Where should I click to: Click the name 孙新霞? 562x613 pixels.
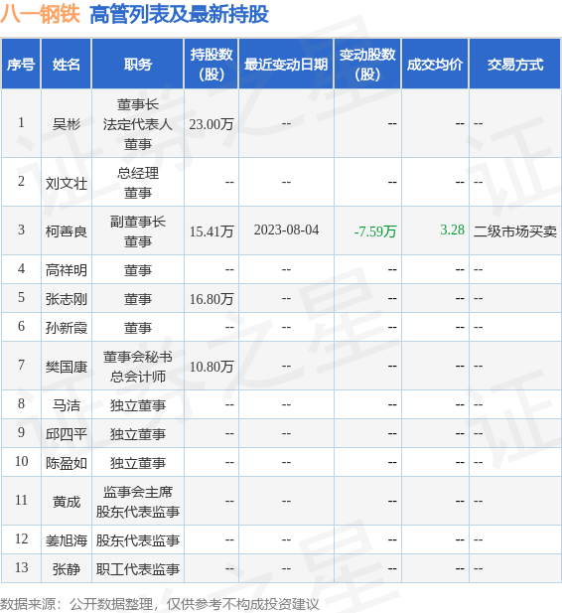(x=67, y=327)
